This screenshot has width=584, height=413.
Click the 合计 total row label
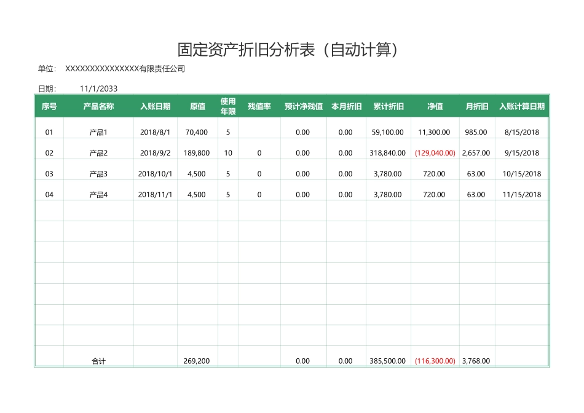coord(98,361)
